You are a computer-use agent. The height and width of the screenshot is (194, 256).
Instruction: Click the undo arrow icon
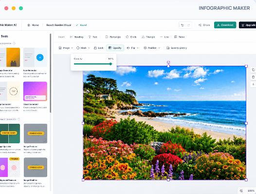(183, 25)
